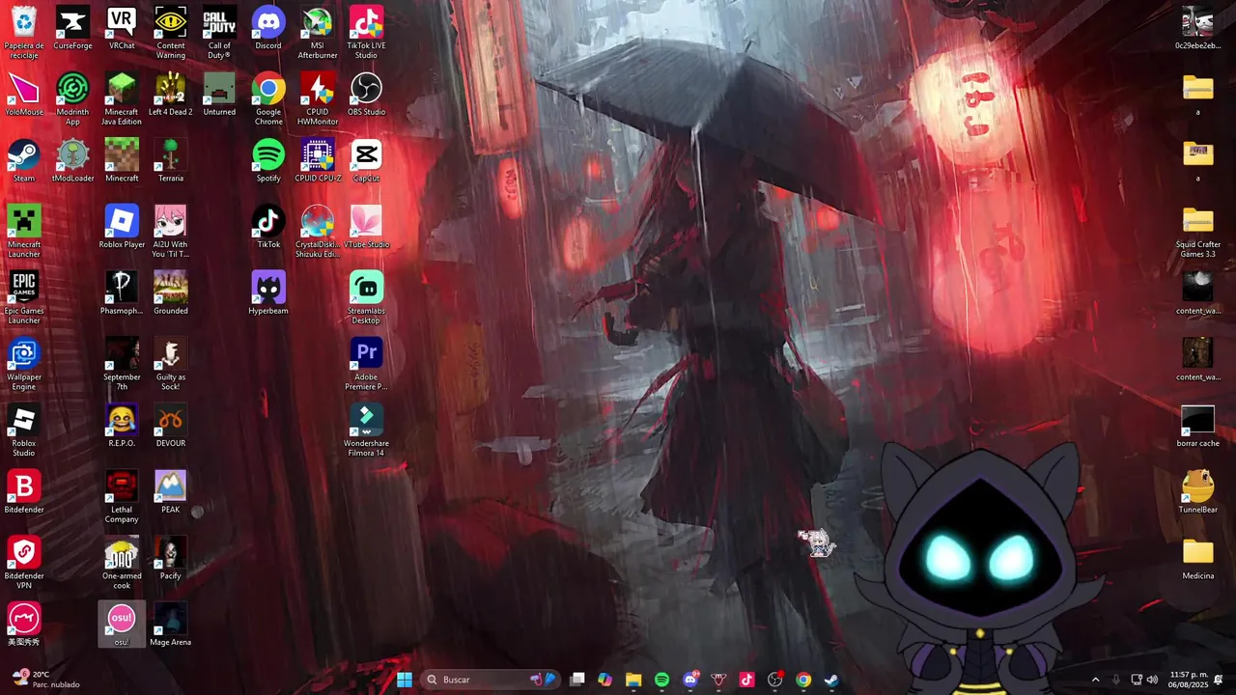Open the Roblox Studio icon
1236x695 pixels.
24,431
